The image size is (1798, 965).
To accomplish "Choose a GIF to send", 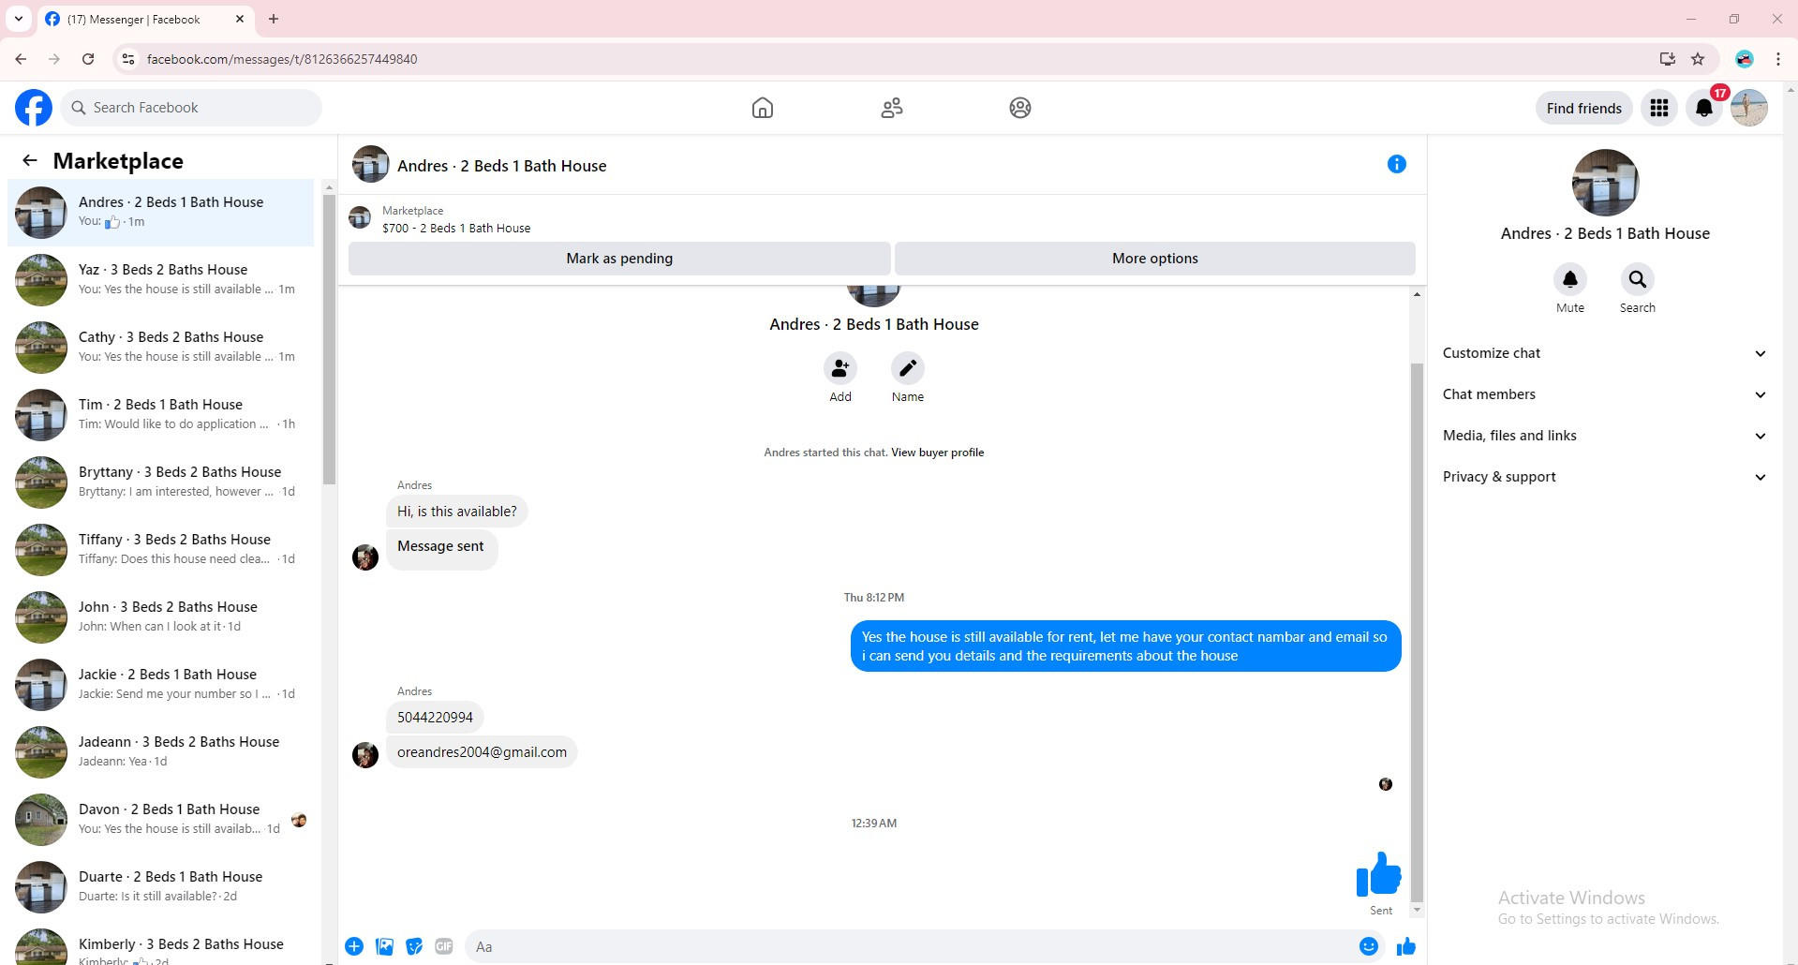I will pos(444,946).
